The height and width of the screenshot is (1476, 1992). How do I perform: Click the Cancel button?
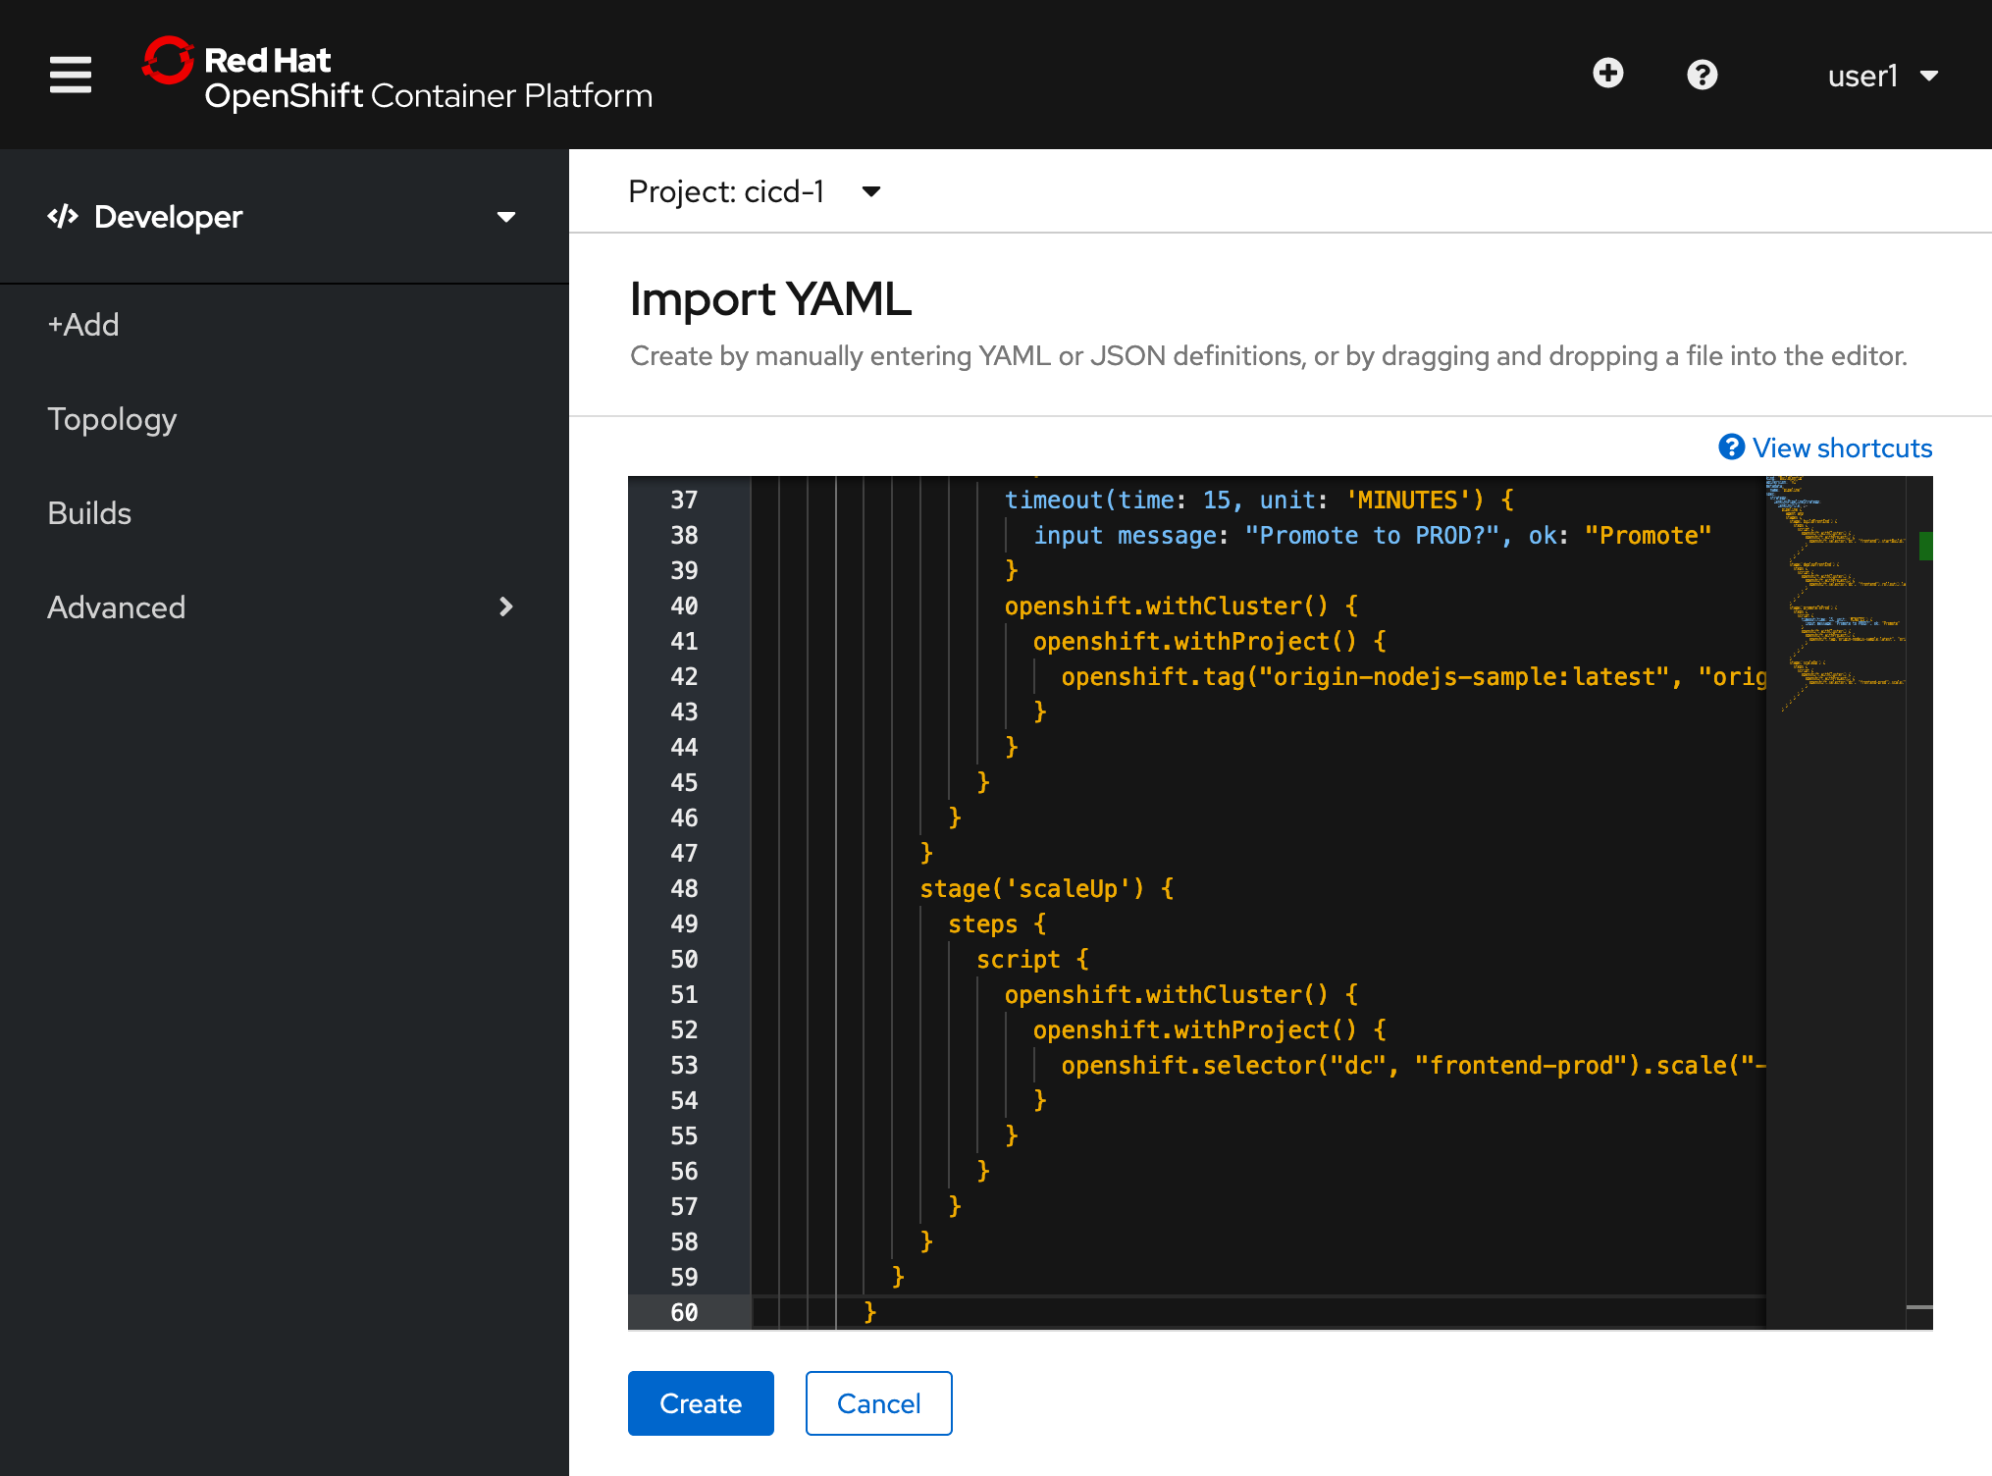[x=878, y=1403]
